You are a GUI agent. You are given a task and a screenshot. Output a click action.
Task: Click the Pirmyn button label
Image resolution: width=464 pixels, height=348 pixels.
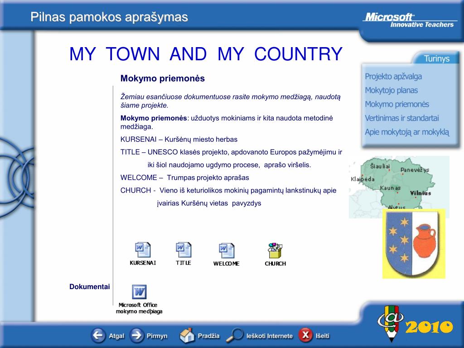tap(157, 336)
